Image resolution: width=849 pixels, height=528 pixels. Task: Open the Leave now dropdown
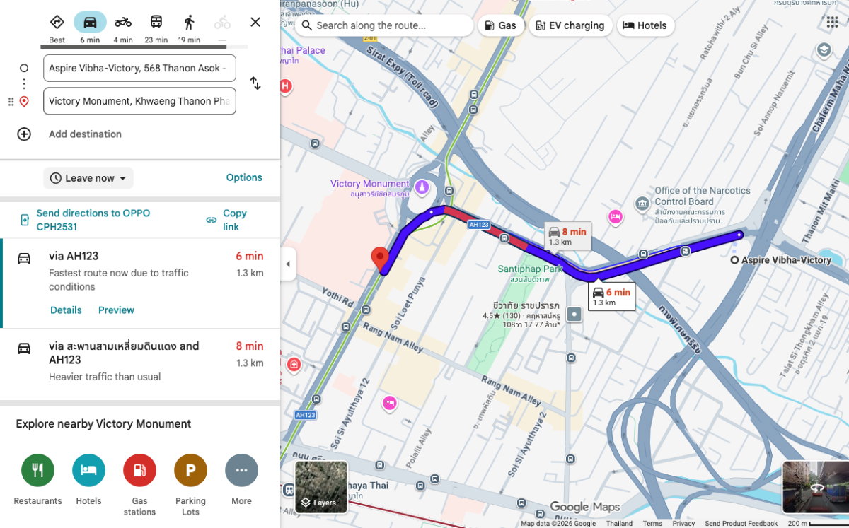pos(88,178)
